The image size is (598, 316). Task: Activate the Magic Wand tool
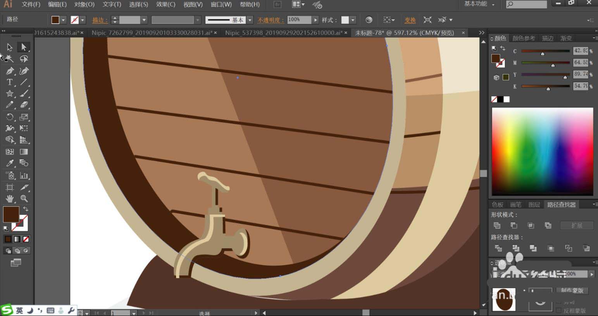point(9,59)
